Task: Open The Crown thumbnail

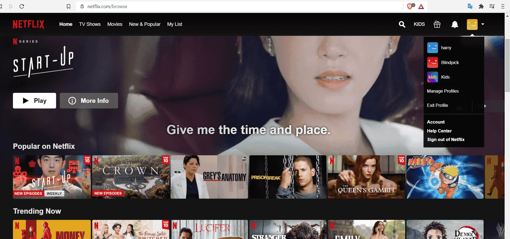Action: (131, 177)
